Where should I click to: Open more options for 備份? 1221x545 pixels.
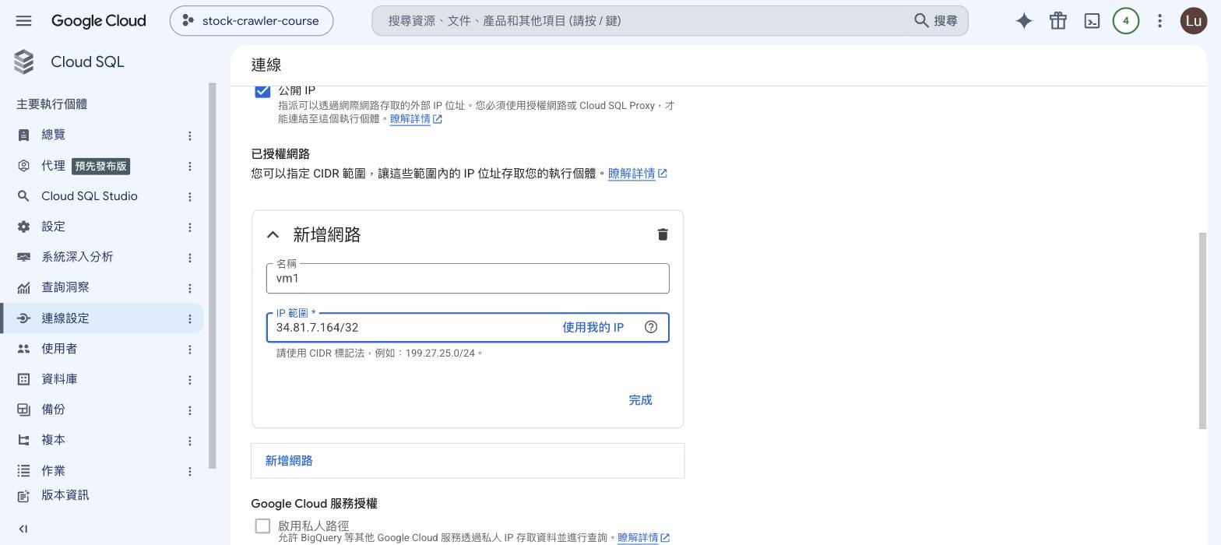point(189,410)
